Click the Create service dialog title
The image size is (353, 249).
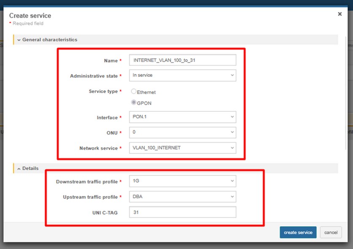(30, 16)
